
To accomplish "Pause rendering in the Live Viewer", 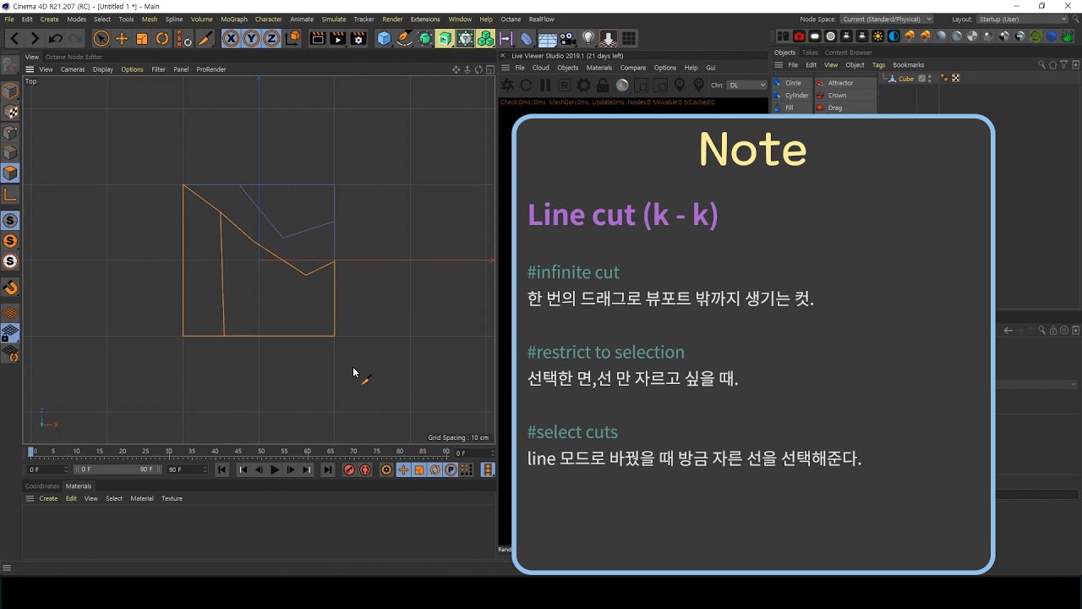I will [x=545, y=85].
